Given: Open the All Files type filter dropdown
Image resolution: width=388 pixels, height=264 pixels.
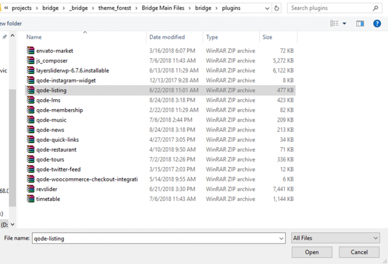Looking at the screenshot, I should pos(335,238).
